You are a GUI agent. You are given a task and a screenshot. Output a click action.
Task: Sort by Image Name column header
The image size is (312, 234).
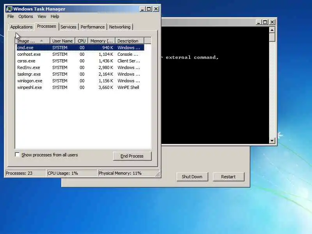pyautogui.click(x=33, y=41)
